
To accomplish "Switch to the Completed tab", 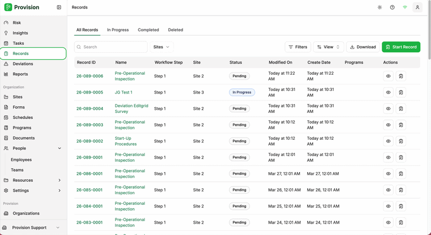I will coord(148,30).
